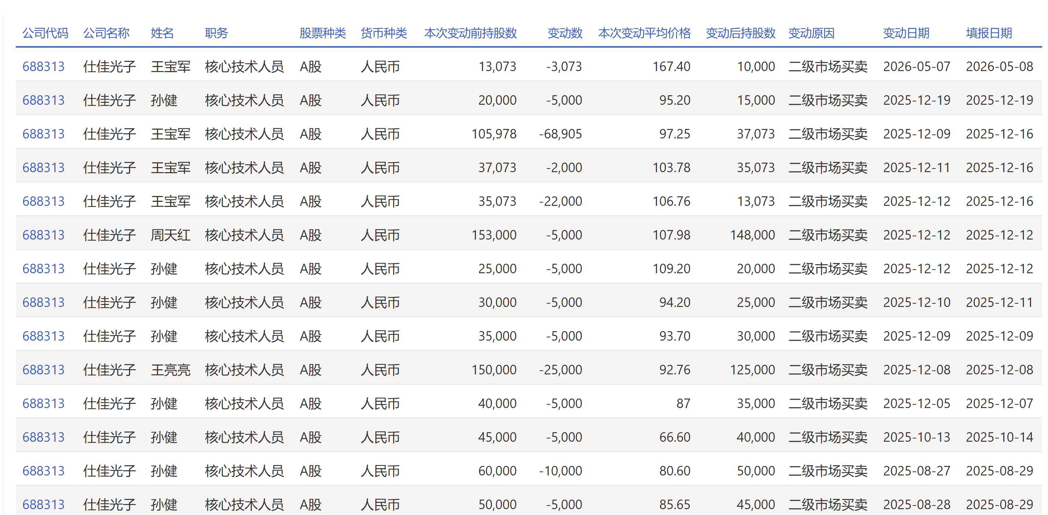Select A股 in the 94.20 price row
The width and height of the screenshot is (1048, 515).
click(x=310, y=302)
